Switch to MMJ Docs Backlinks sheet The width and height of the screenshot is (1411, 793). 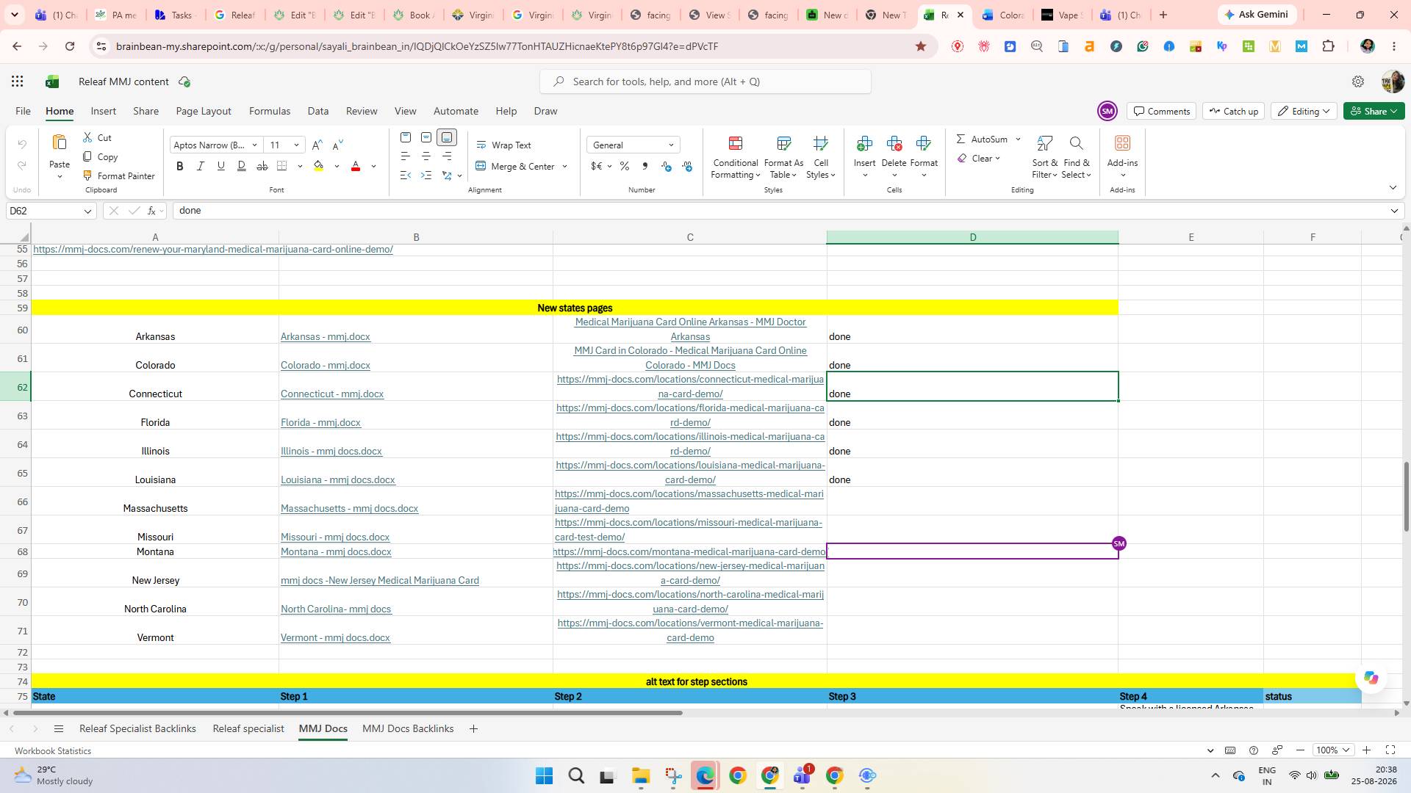(408, 729)
